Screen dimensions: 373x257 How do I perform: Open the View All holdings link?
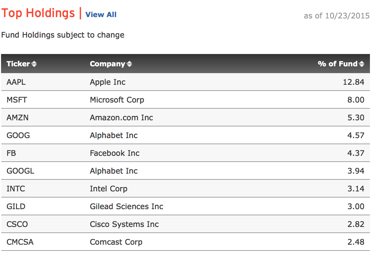pyautogui.click(x=101, y=15)
